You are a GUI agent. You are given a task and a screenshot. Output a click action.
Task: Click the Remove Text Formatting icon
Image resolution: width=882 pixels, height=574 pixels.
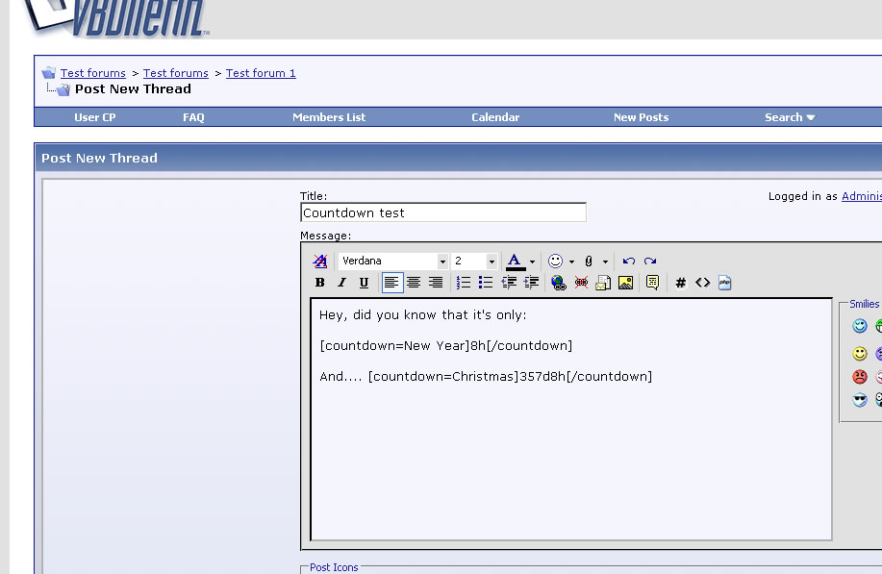click(x=320, y=262)
